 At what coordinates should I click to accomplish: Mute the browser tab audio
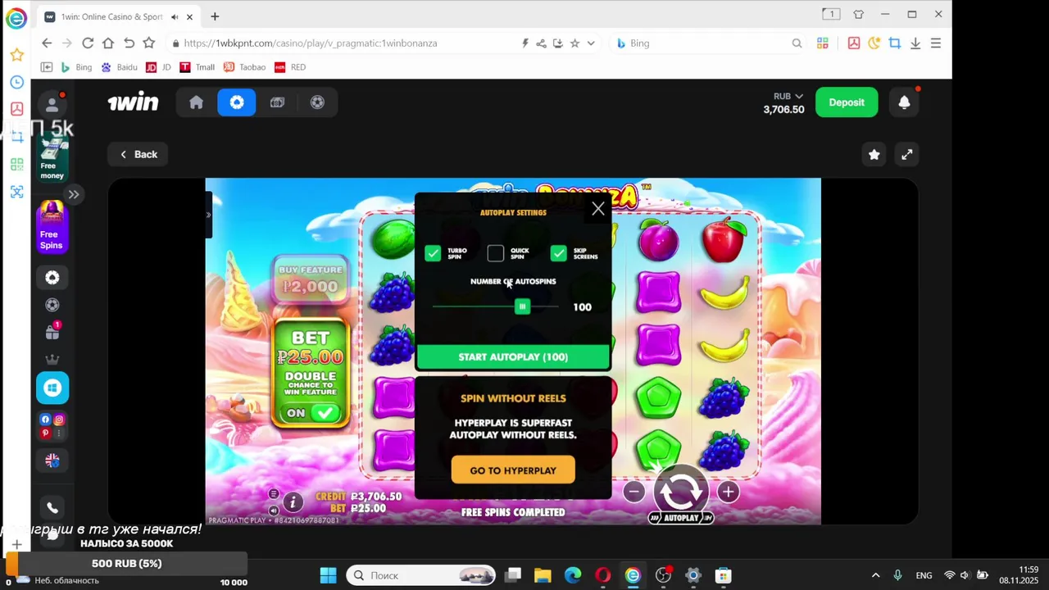175,16
